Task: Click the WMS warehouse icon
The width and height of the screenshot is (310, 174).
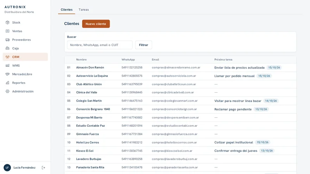Action: [7, 65]
